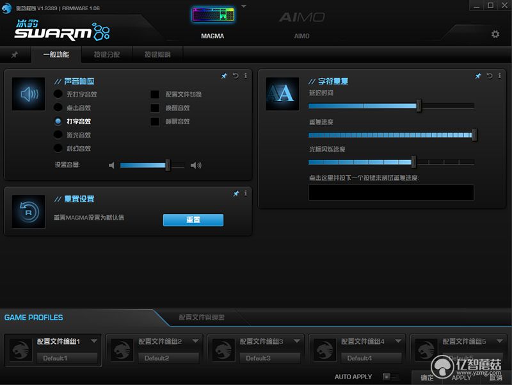Select the 激光音效 radio button
The height and width of the screenshot is (385, 512).
click(58, 135)
